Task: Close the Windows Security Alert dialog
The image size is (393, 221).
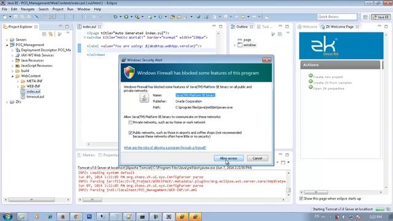Action: tap(267, 60)
